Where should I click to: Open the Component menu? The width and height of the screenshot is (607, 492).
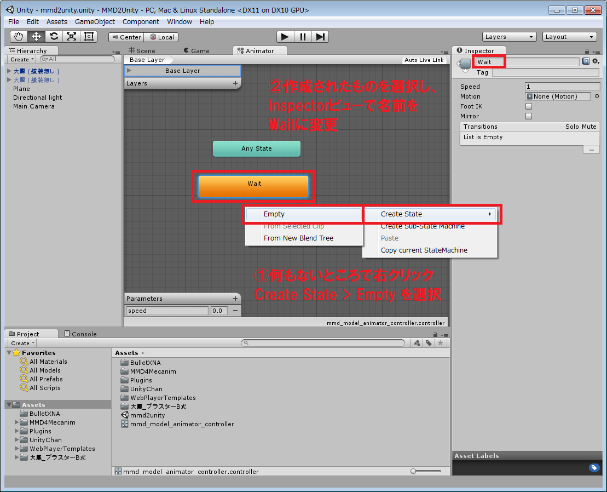[x=141, y=22]
